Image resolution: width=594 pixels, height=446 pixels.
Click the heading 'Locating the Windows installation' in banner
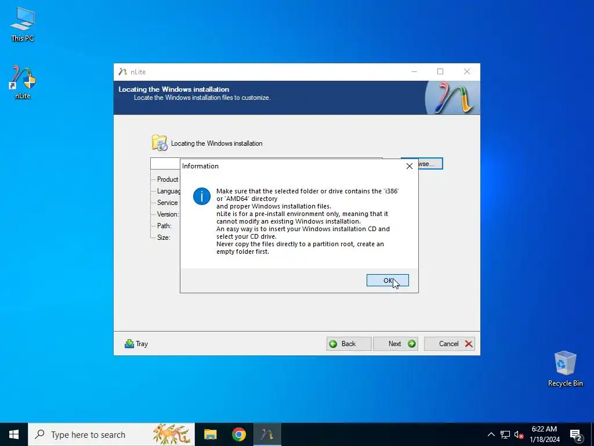pos(173,89)
